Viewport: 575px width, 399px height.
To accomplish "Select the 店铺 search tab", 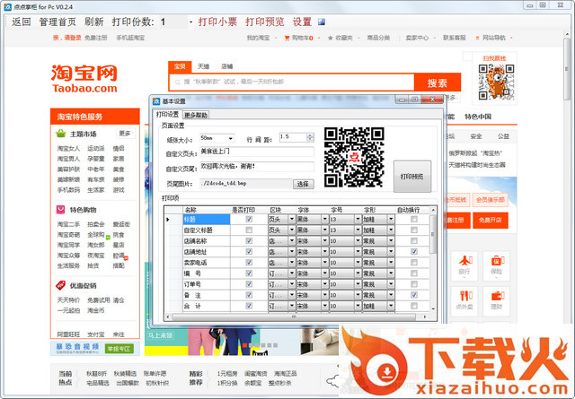I will pos(227,66).
